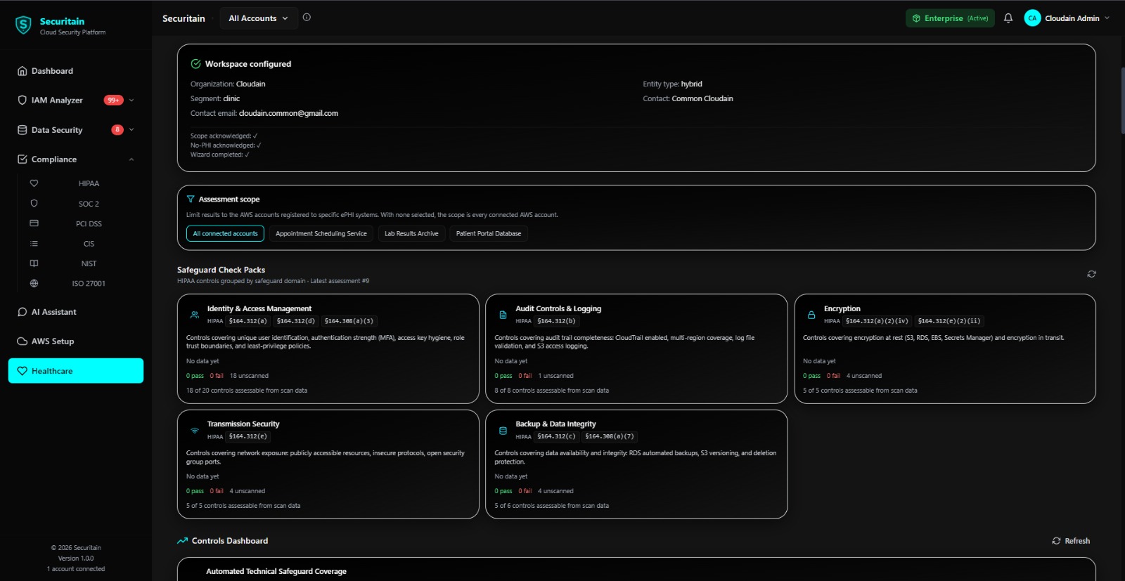Open Data Security menu item
Image resolution: width=1125 pixels, height=581 pixels.
pos(76,130)
